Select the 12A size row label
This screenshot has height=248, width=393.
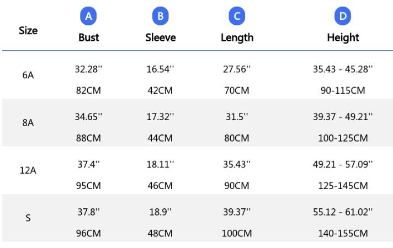click(x=28, y=170)
